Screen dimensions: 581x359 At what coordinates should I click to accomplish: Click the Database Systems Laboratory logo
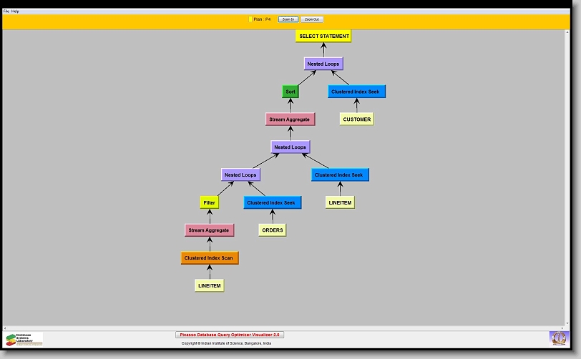coord(24,338)
